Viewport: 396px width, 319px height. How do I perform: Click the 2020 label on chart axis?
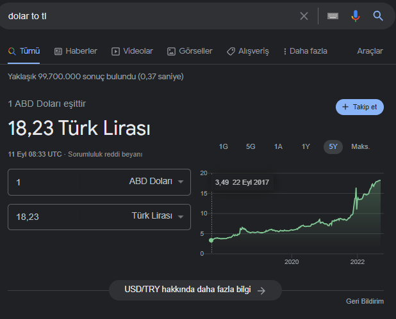coord(292,262)
